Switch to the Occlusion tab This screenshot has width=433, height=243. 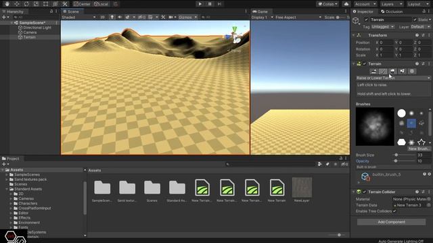coord(392,11)
